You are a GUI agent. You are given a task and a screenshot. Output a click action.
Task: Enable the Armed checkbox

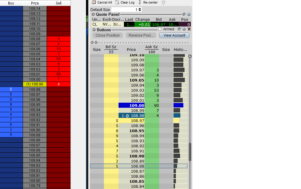tap(160, 29)
